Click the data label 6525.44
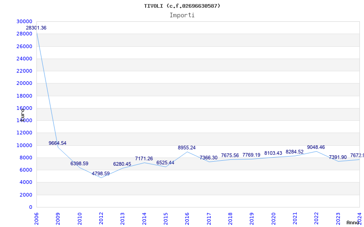This screenshot has height=227, width=364. tap(165, 163)
